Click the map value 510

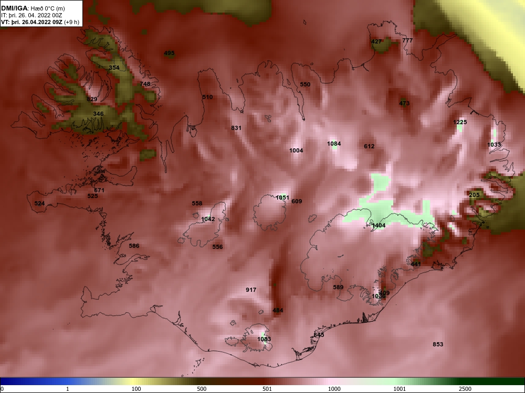tap(207, 97)
